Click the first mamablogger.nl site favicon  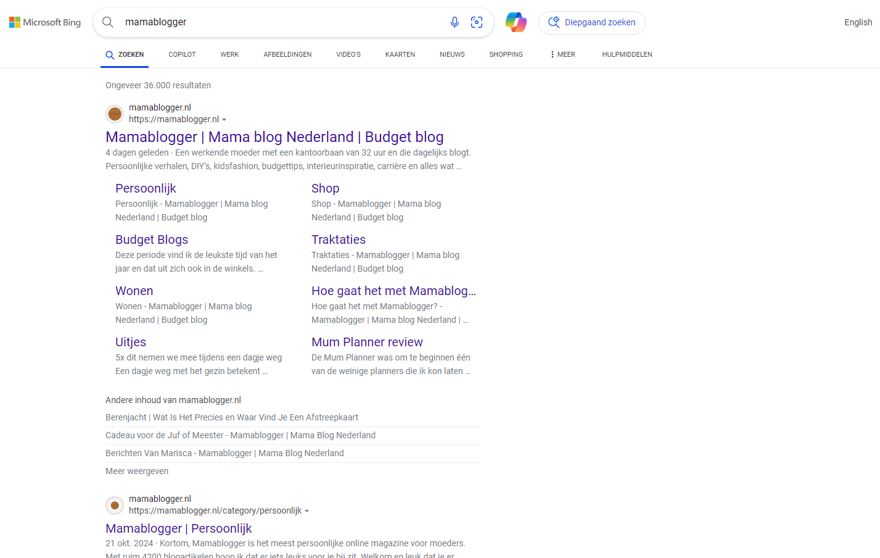click(115, 114)
